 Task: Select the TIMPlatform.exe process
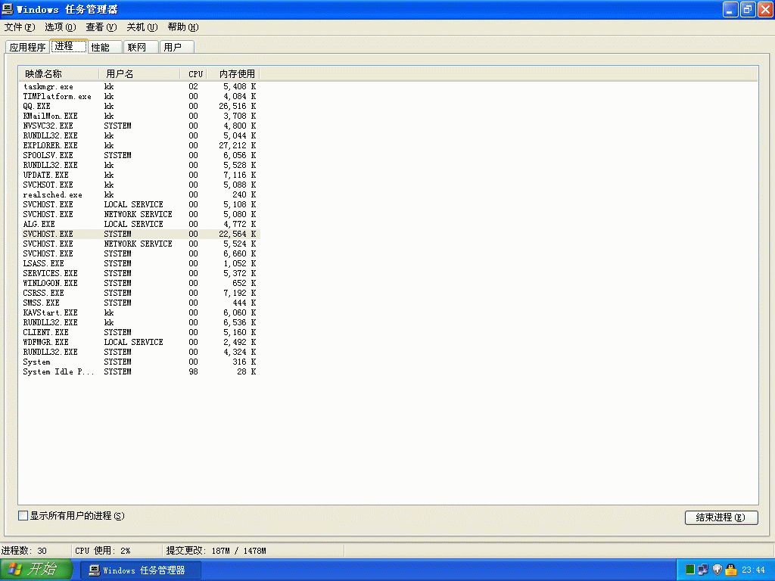(x=139, y=96)
